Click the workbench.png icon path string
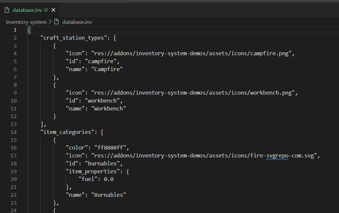 [193, 93]
